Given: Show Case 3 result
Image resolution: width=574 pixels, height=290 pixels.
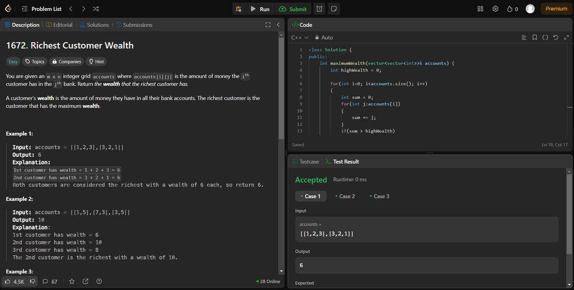Looking at the screenshot, I should coord(379,196).
